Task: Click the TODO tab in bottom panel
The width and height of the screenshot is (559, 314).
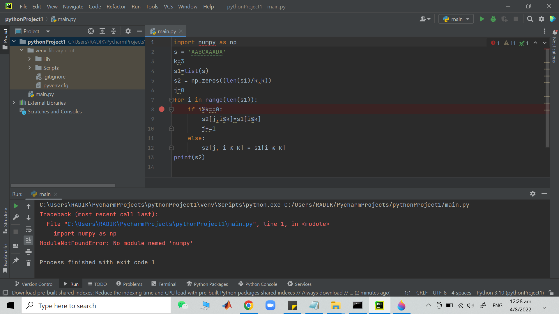Action: (100, 284)
